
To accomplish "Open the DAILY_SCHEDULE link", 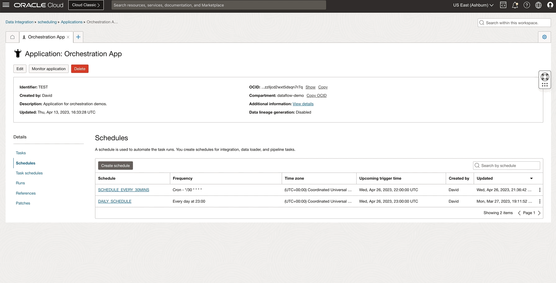I will (114, 201).
